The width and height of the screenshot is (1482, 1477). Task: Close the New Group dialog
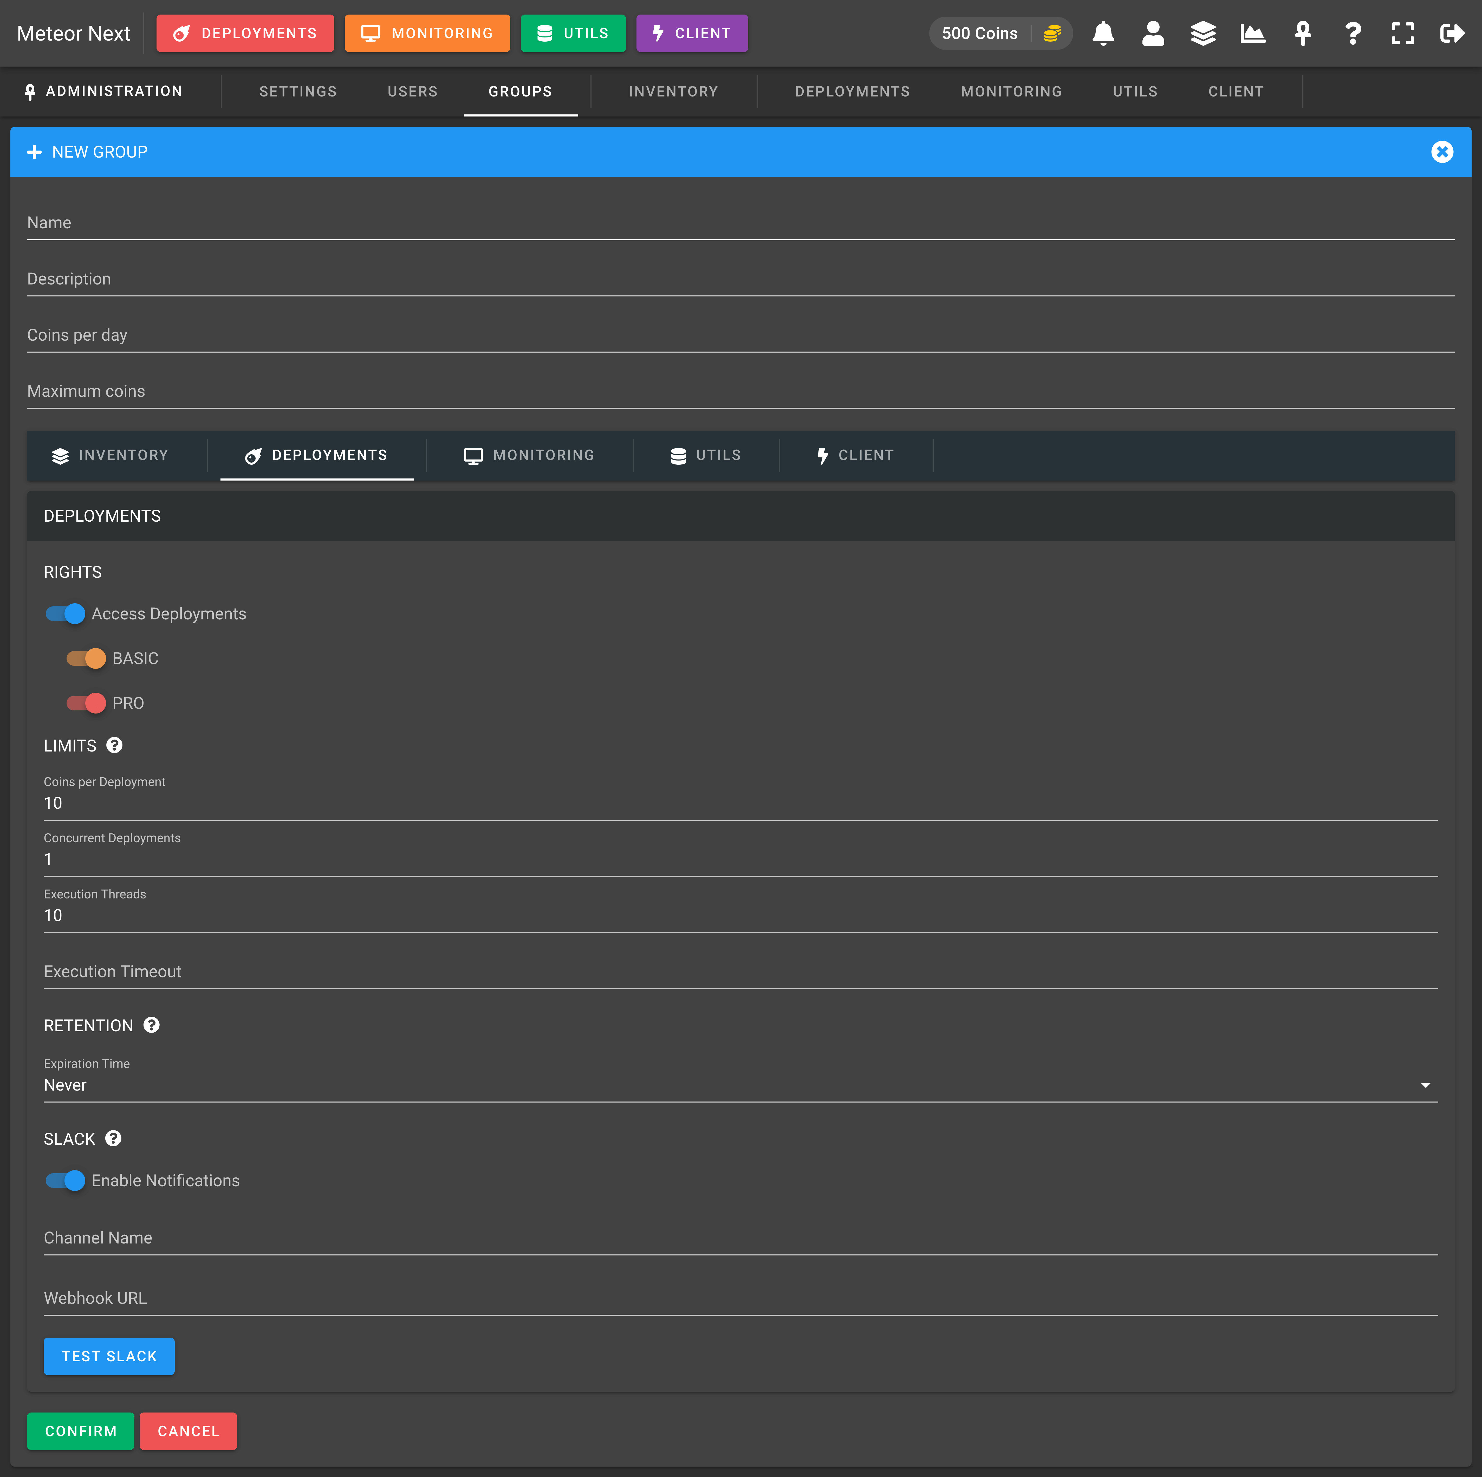pos(1442,152)
